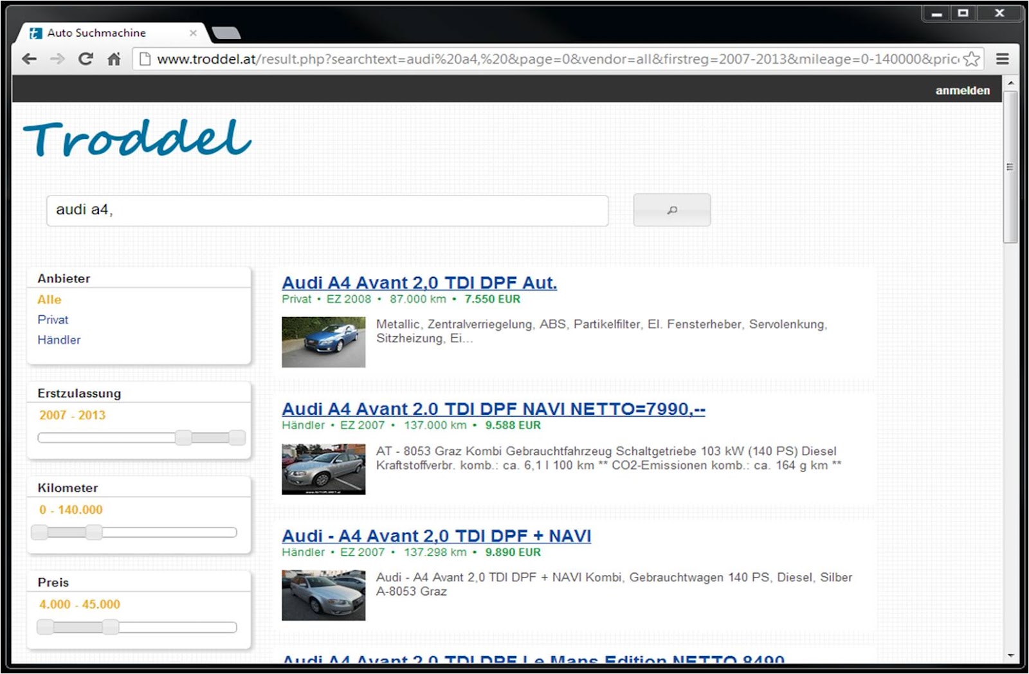Image resolution: width=1029 pixels, height=674 pixels.
Task: Click the 9.588 EUR price text
Action: pos(513,425)
